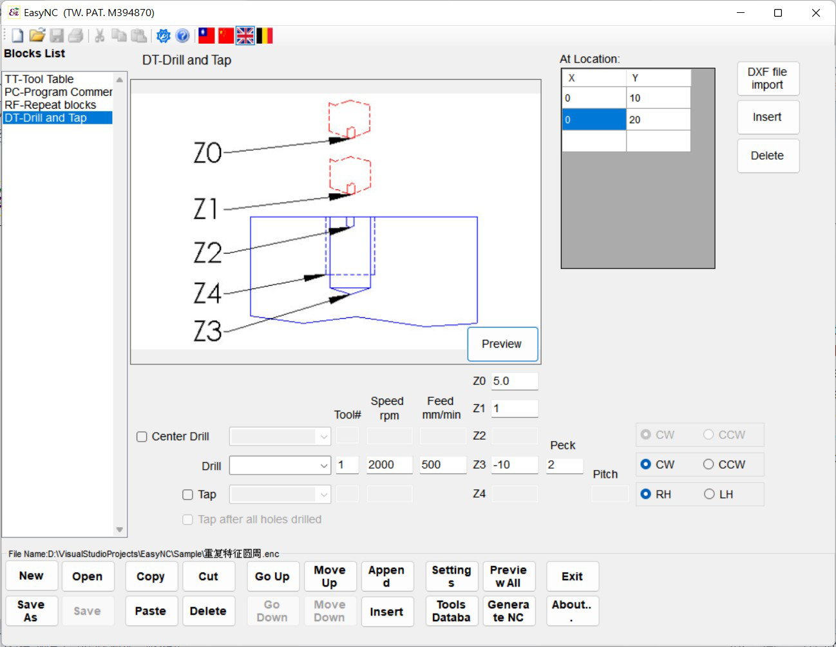Click the highlighted X cell in second row

click(594, 120)
